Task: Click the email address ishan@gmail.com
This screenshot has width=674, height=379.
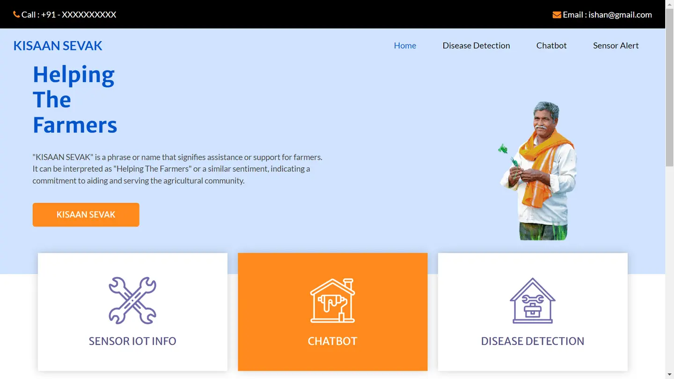Action: [620, 15]
